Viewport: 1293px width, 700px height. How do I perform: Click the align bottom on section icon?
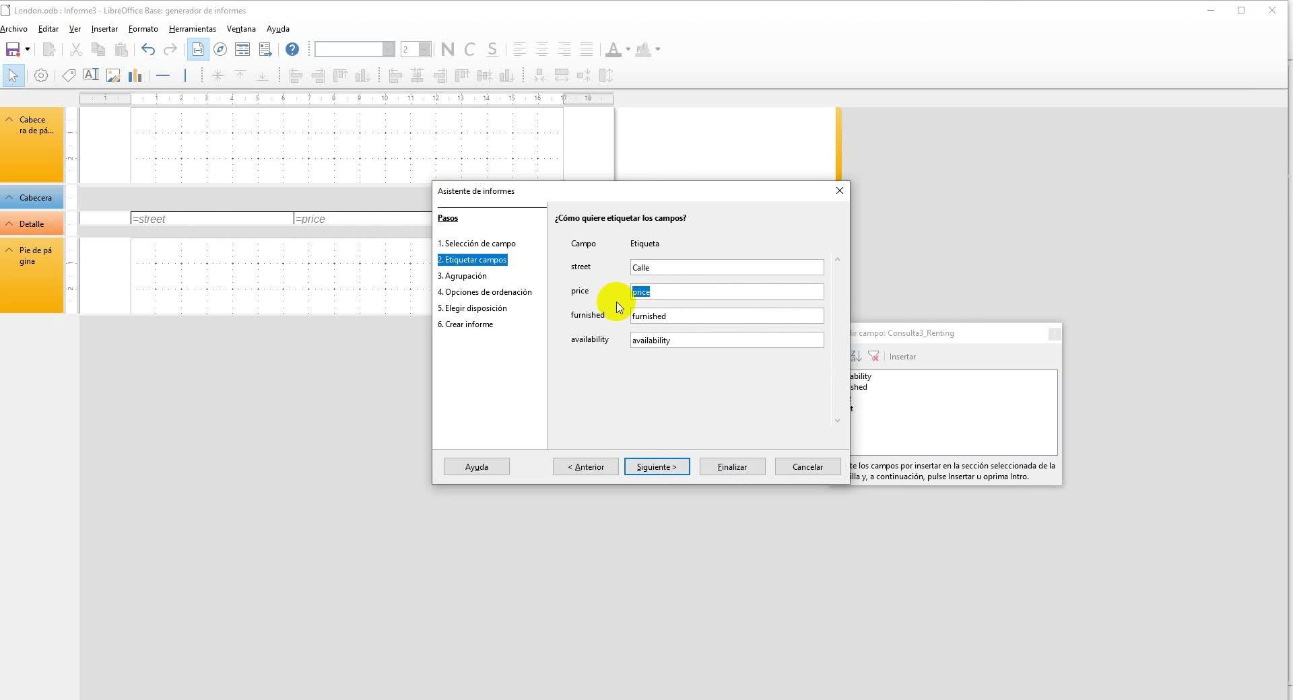coord(363,75)
